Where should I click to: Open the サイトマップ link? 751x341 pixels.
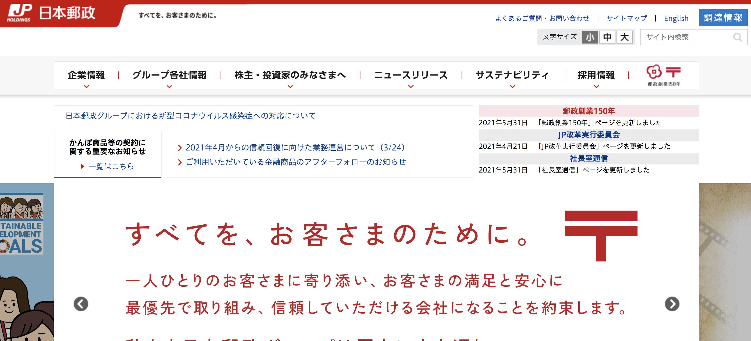[627, 18]
